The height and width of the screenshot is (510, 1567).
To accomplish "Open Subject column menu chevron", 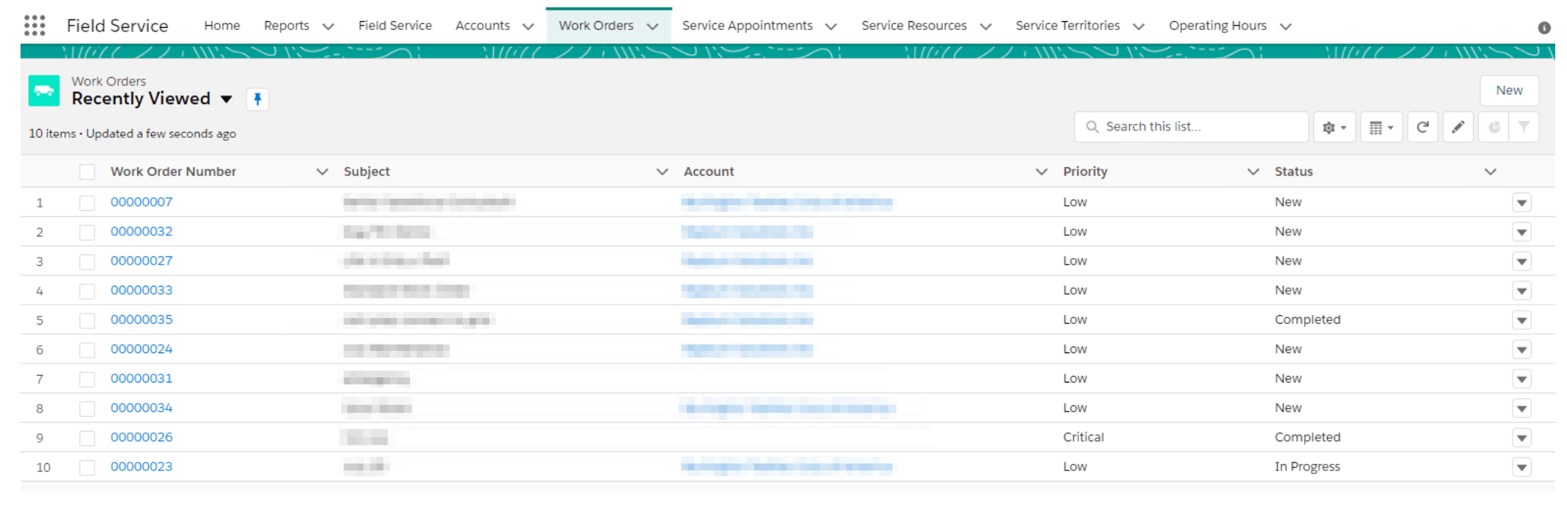I will tap(662, 171).
